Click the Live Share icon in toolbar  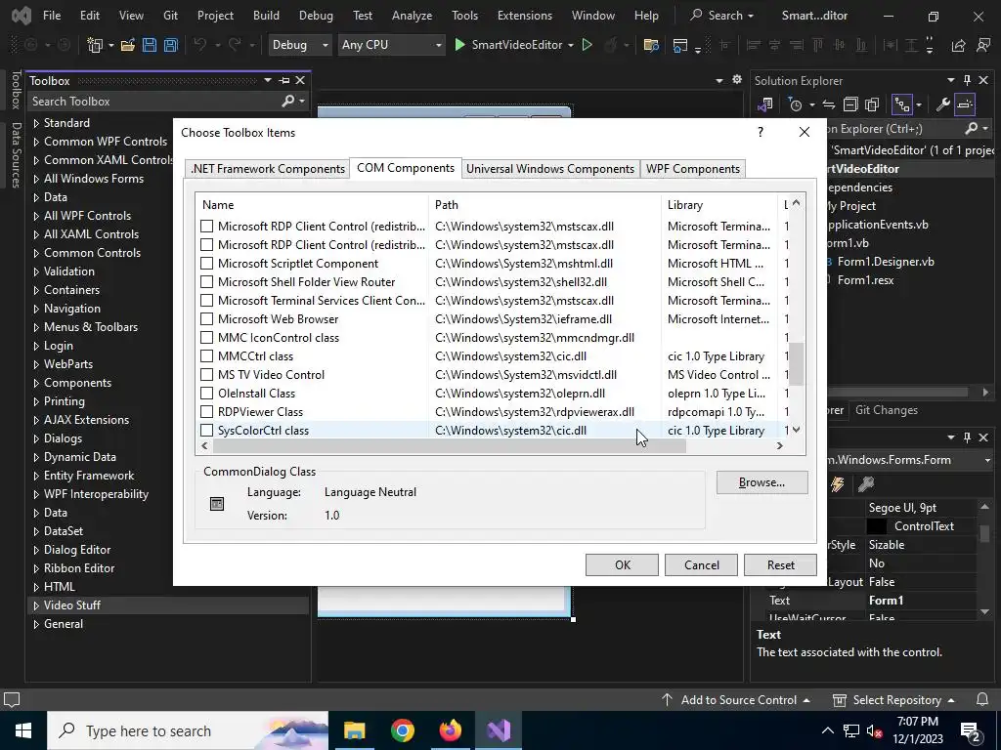click(x=958, y=45)
